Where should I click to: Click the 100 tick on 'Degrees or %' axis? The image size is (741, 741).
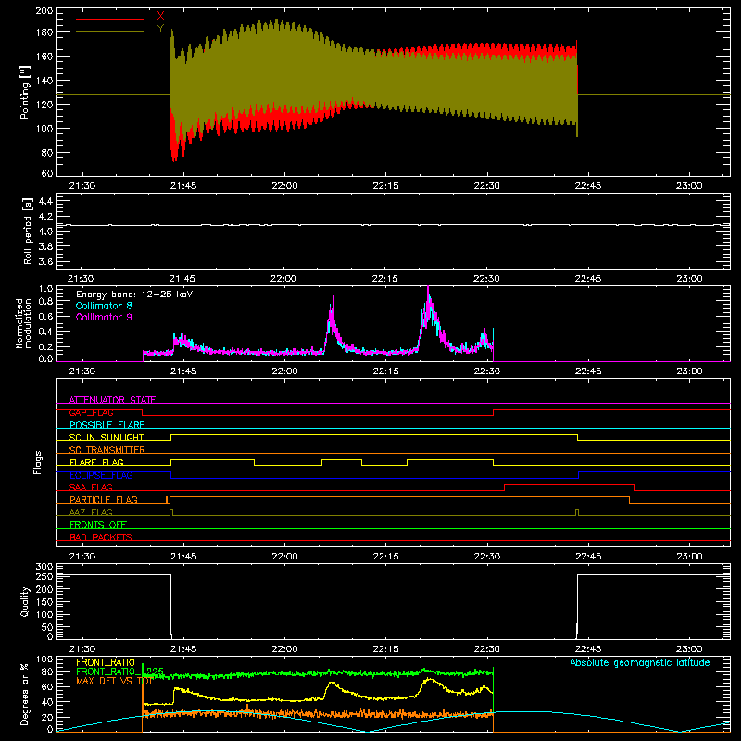tap(44, 659)
